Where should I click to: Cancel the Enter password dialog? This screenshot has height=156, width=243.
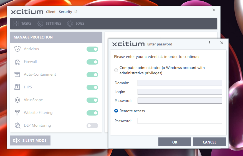pos(209,142)
